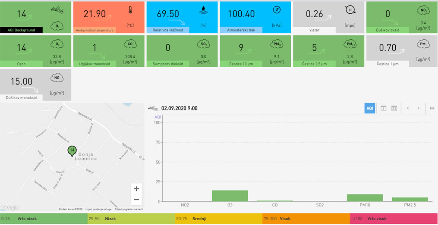Click the NO2 cloud icon

coord(423,10)
